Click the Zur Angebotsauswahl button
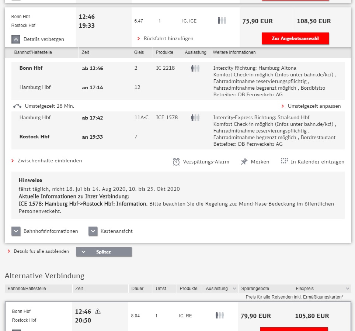 pos(295,38)
